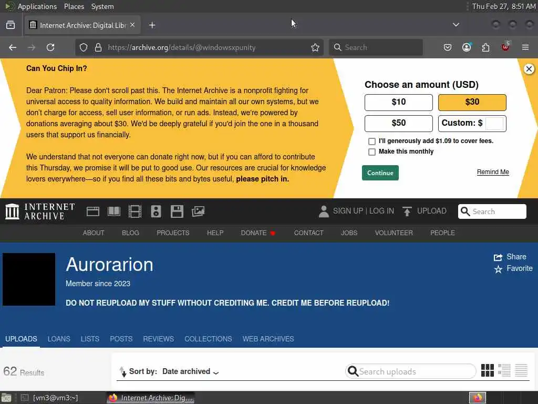Open the tracking protection shield icon

coord(84,47)
